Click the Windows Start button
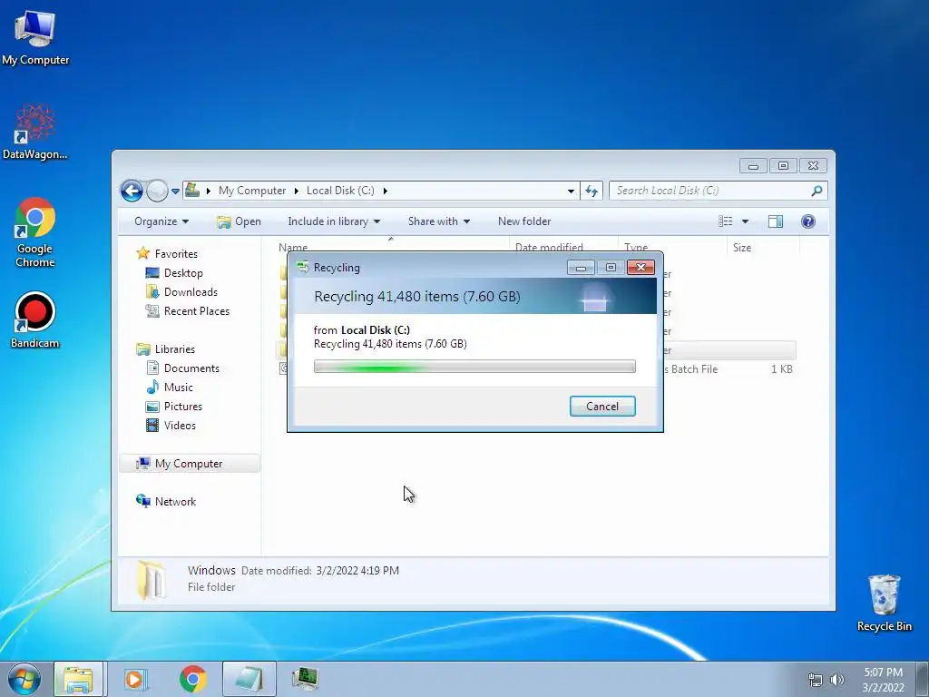The height and width of the screenshot is (697, 929). pyautogui.click(x=24, y=679)
